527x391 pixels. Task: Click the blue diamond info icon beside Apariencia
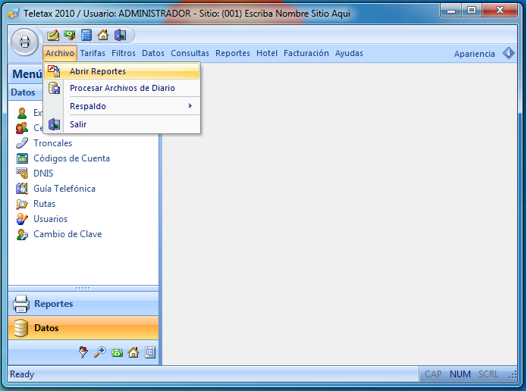(509, 53)
